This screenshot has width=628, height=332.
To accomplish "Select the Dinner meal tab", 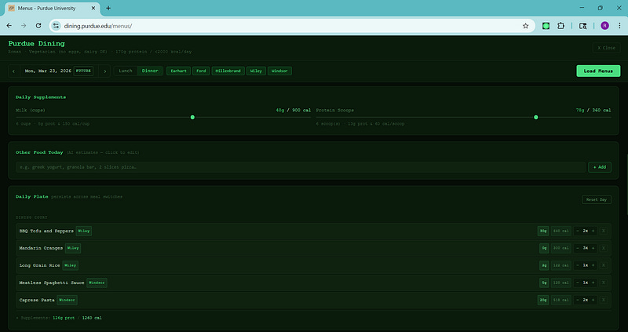I will coord(150,71).
